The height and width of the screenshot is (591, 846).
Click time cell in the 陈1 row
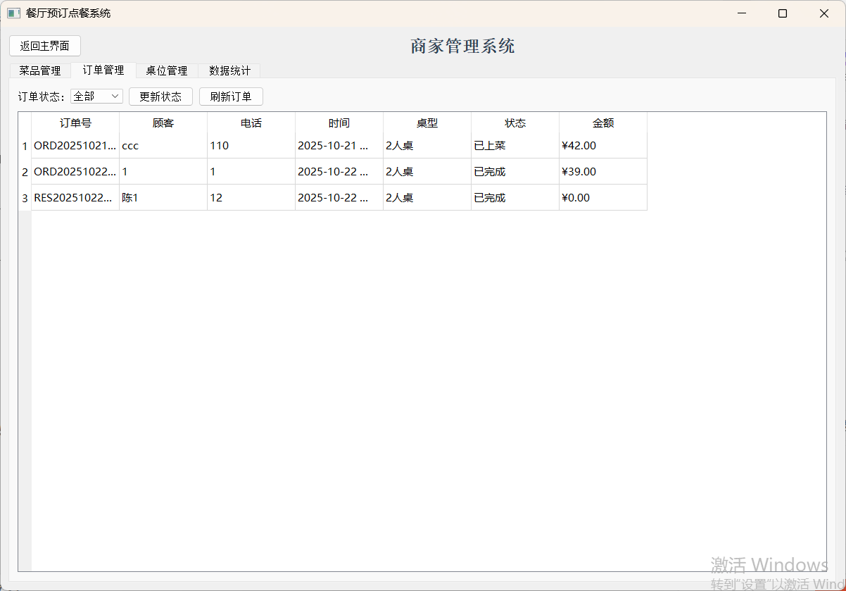pos(339,198)
